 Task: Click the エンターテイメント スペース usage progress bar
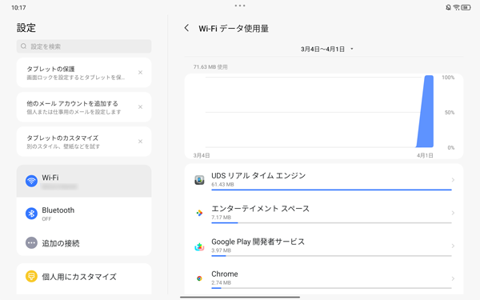(x=331, y=223)
